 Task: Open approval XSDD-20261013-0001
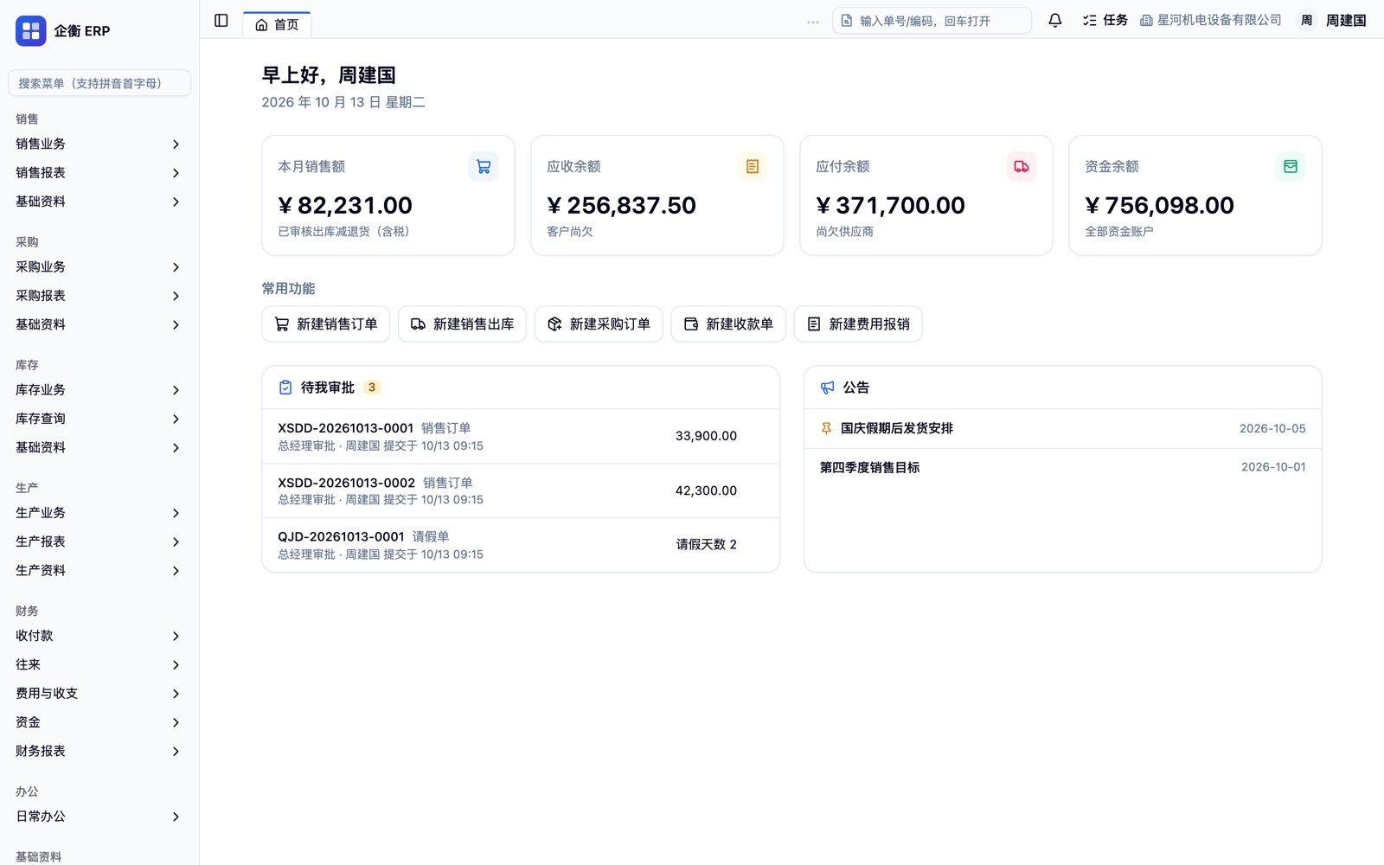(x=521, y=437)
